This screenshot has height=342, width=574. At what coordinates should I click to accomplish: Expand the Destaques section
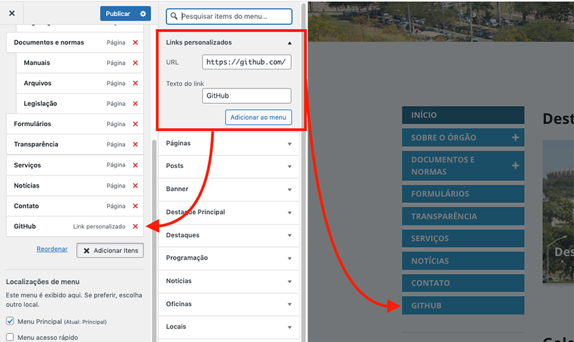[x=229, y=235]
